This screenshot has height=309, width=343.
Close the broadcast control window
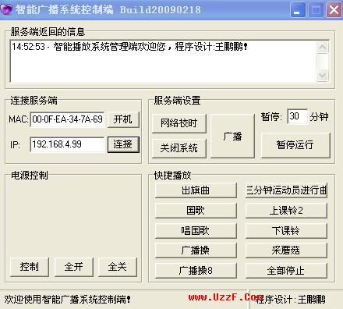(x=334, y=10)
